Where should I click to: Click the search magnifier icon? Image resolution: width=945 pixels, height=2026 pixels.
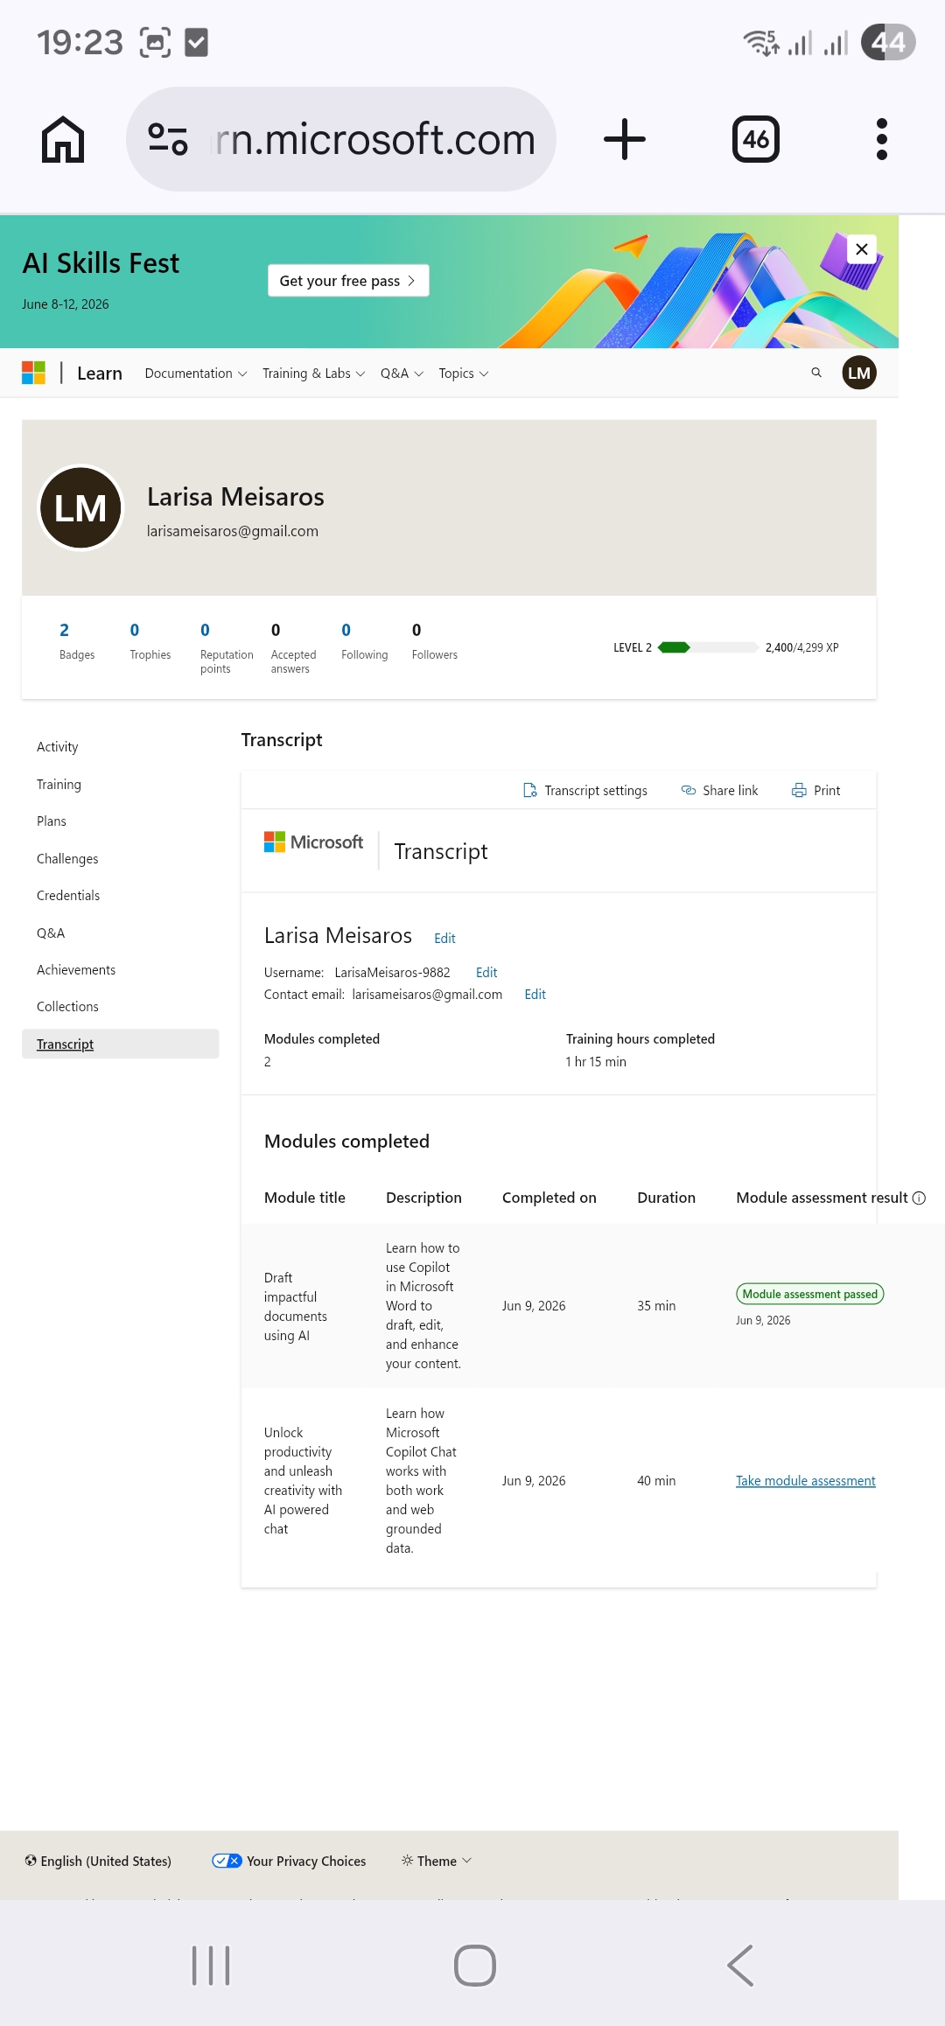[x=816, y=373]
